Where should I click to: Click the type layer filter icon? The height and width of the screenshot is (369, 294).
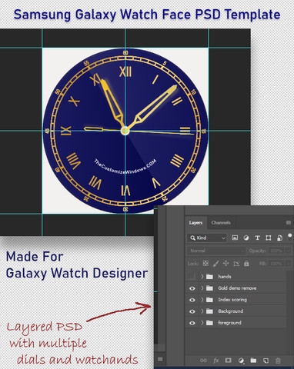click(x=257, y=238)
